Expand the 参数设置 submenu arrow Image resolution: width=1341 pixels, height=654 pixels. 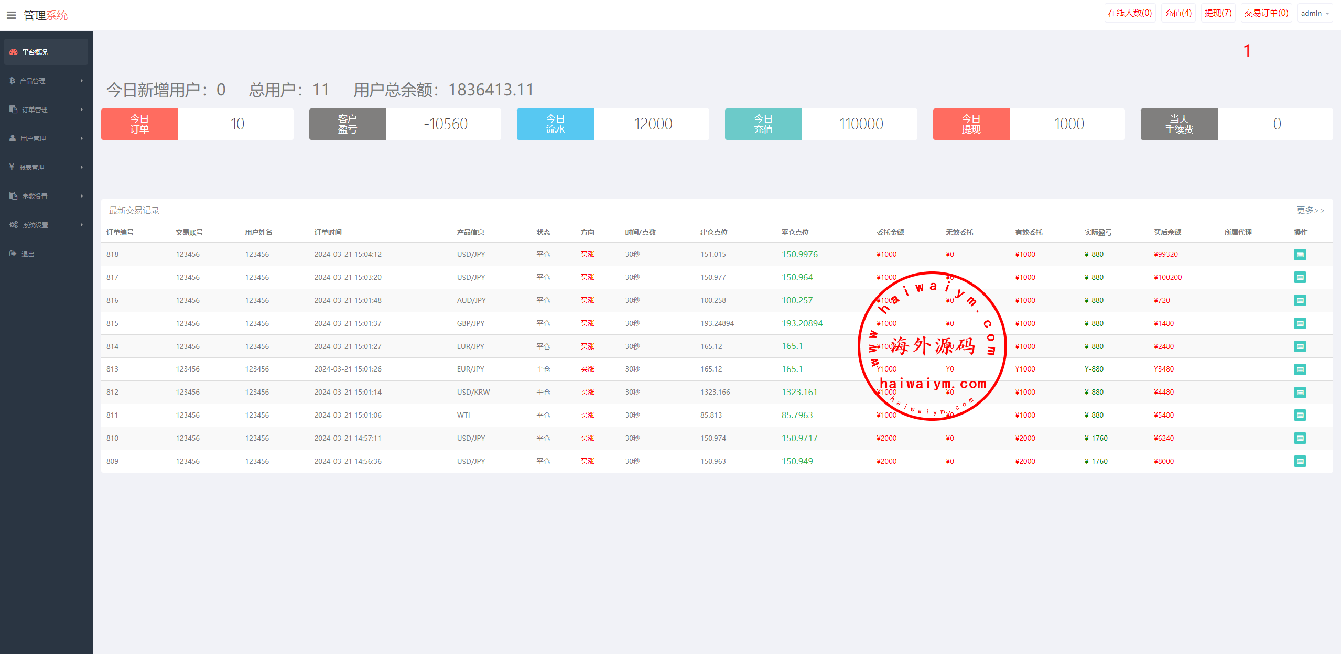(x=82, y=196)
